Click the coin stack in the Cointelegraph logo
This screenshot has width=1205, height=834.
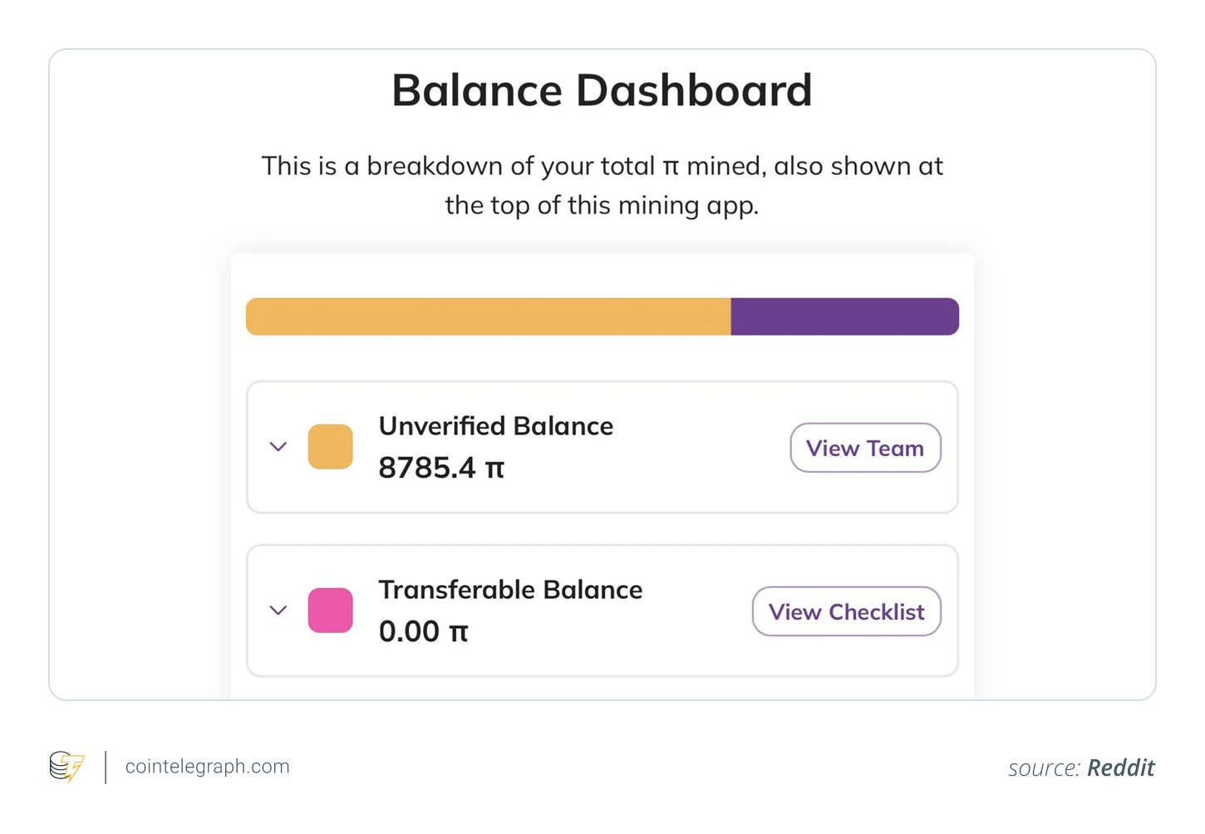(59, 766)
